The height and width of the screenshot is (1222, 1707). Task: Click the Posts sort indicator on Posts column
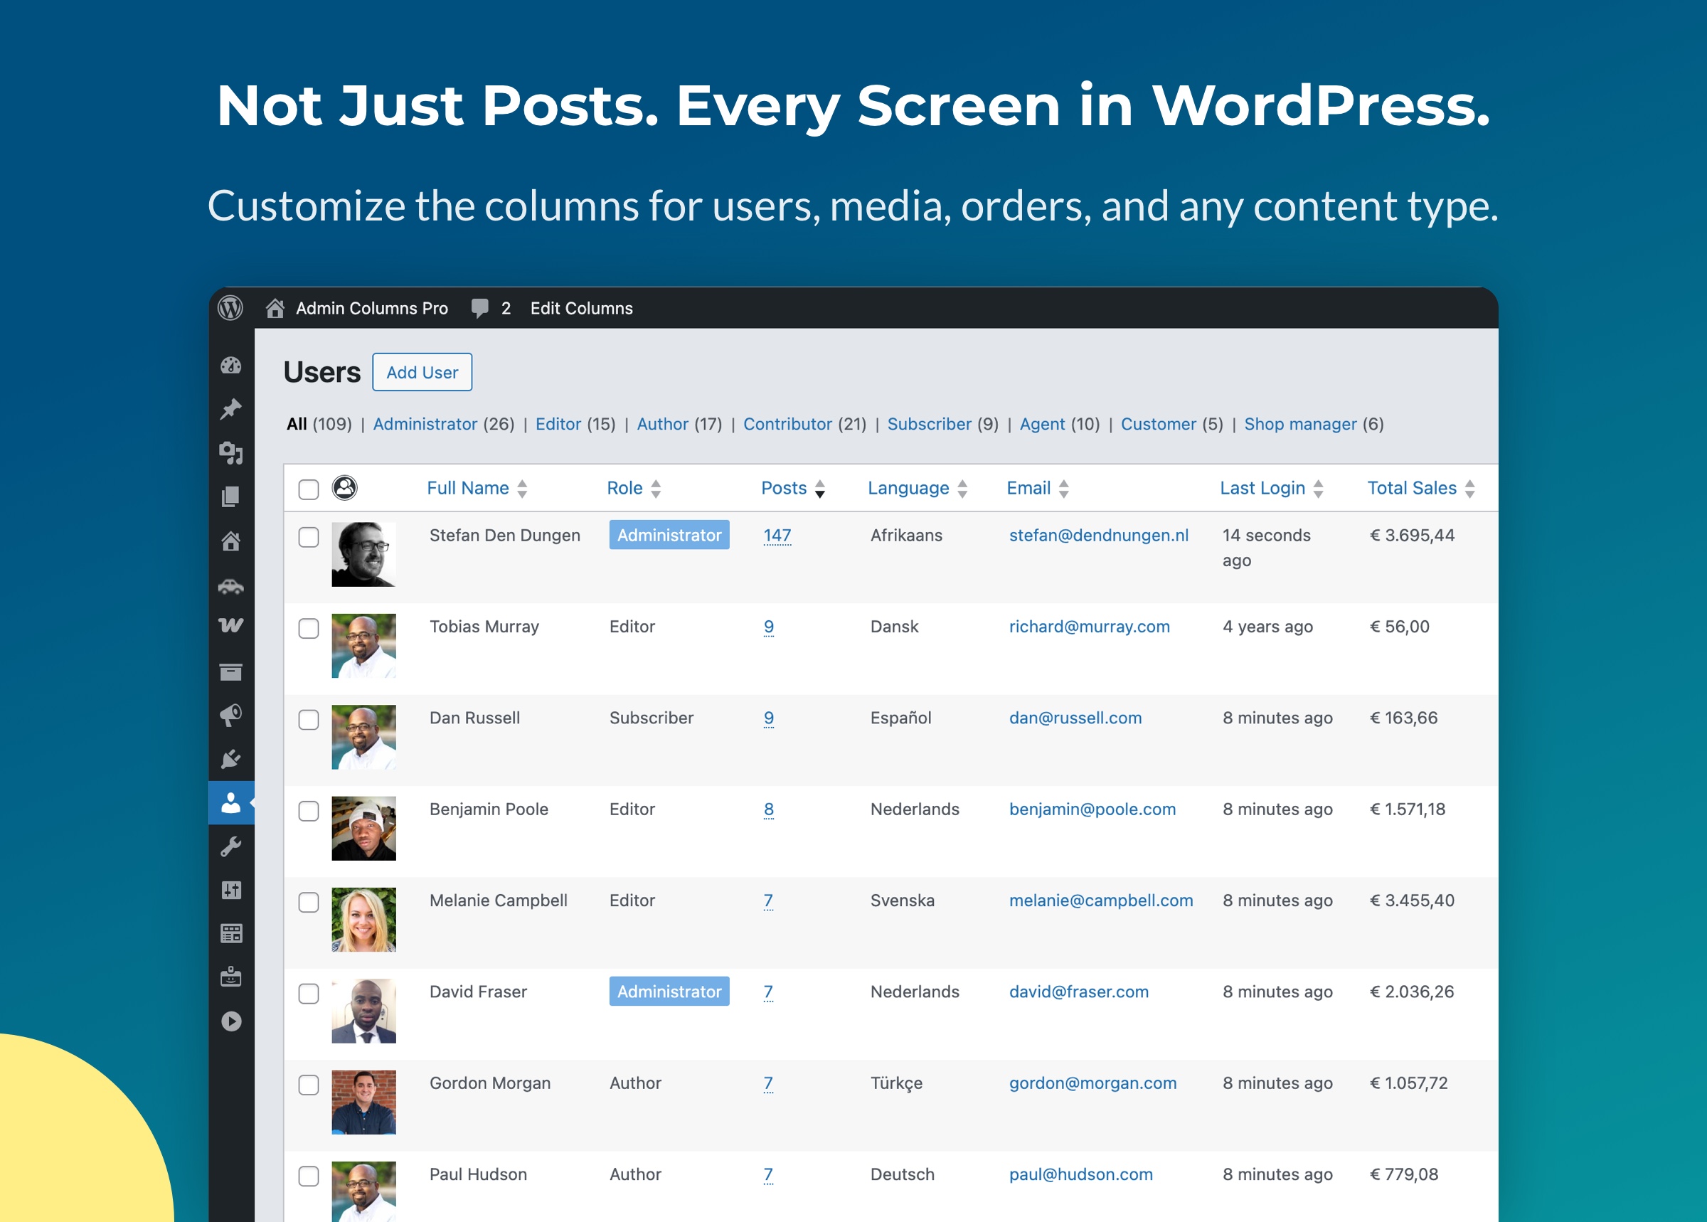819,488
